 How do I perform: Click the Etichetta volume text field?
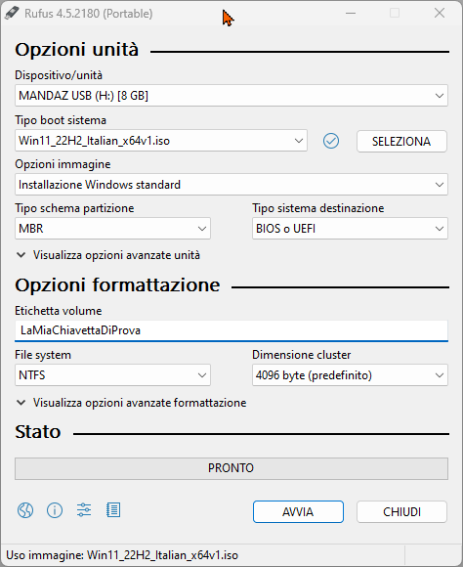[x=231, y=330]
